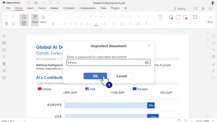Click the Open file location icon
Image resolution: width=217 pixels, height=122 pixels.
point(196,8)
